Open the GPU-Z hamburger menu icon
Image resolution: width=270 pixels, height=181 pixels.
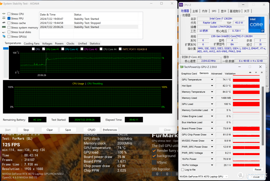pyautogui.click(x=261, y=73)
